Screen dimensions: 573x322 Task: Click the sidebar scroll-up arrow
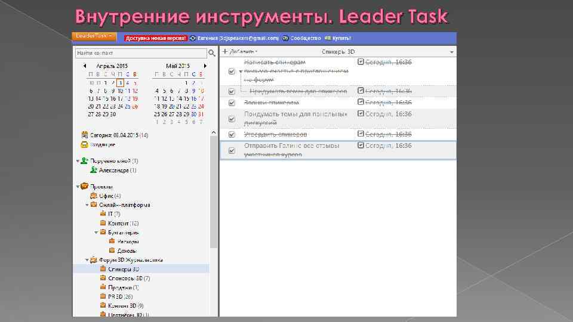[x=214, y=132]
